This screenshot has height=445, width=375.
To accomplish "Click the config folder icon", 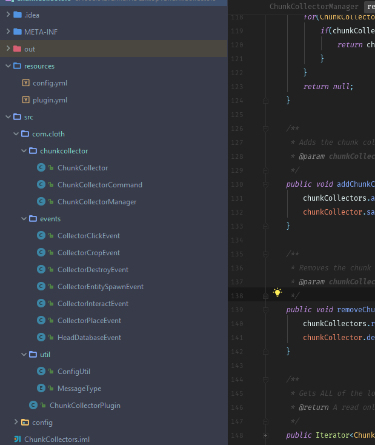I will click(x=25, y=422).
